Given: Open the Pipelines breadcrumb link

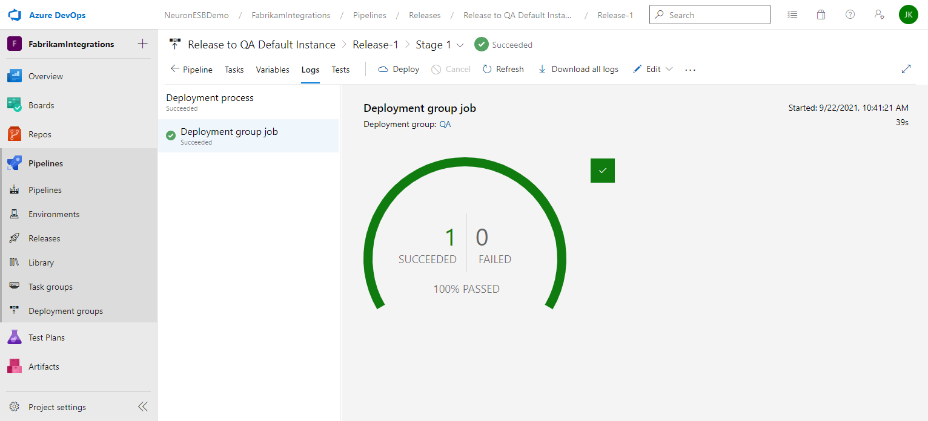Looking at the screenshot, I should point(370,15).
